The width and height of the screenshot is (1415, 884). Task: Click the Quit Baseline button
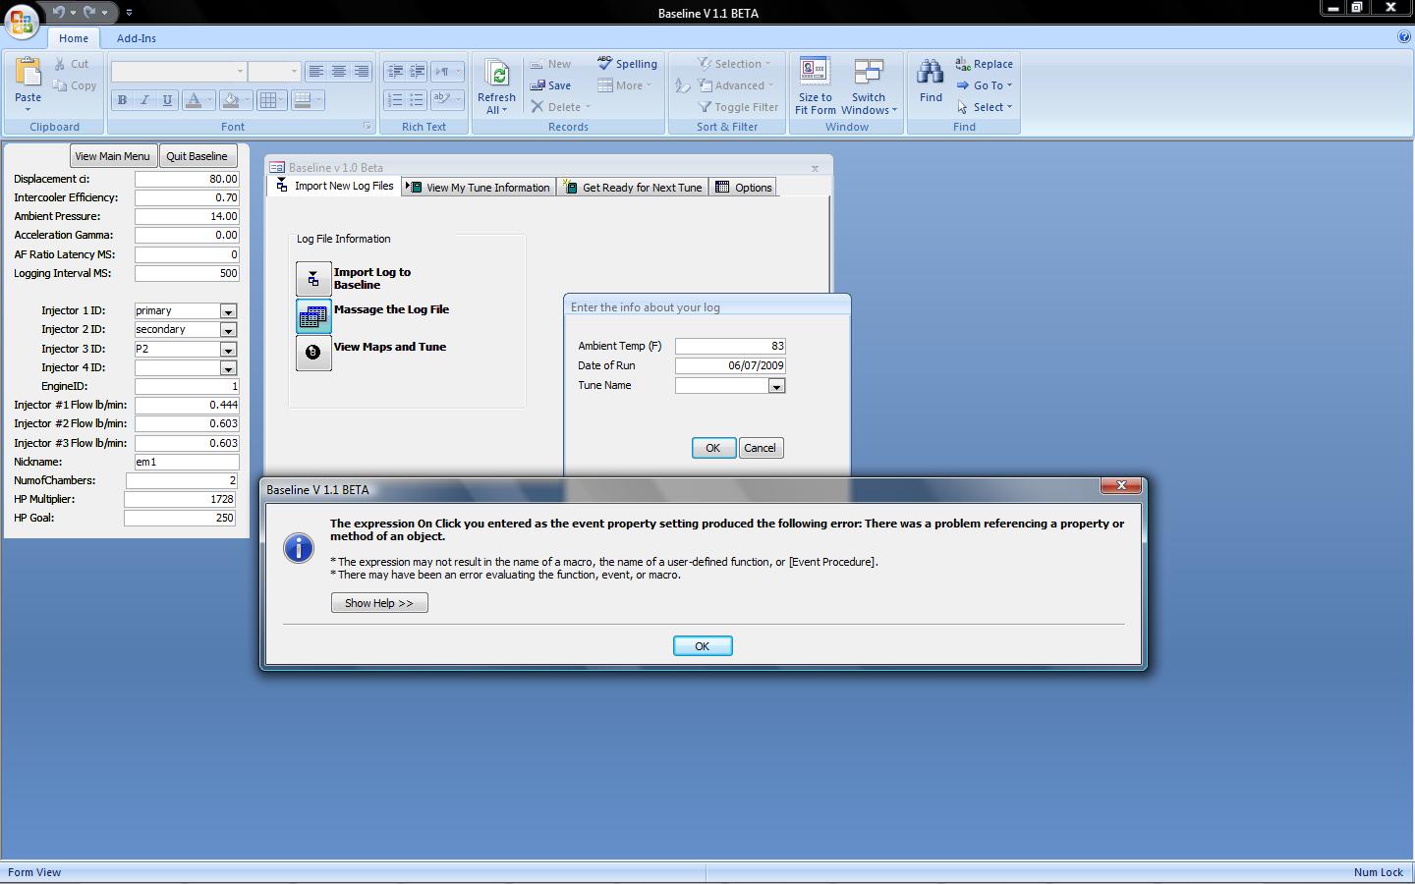[x=197, y=156]
